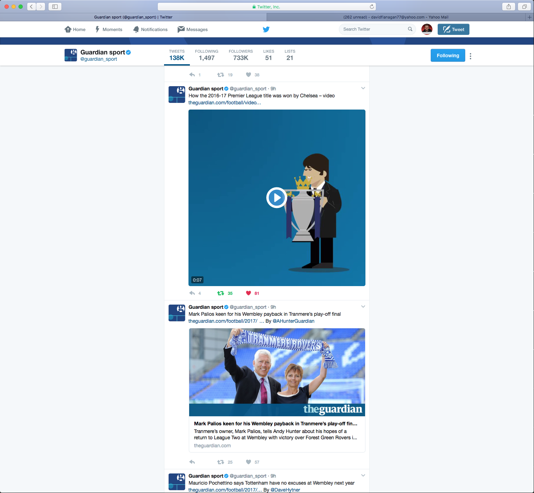Retweet the tweet with 19 retweets
Viewport: 534px width, 493px height.
click(221, 75)
